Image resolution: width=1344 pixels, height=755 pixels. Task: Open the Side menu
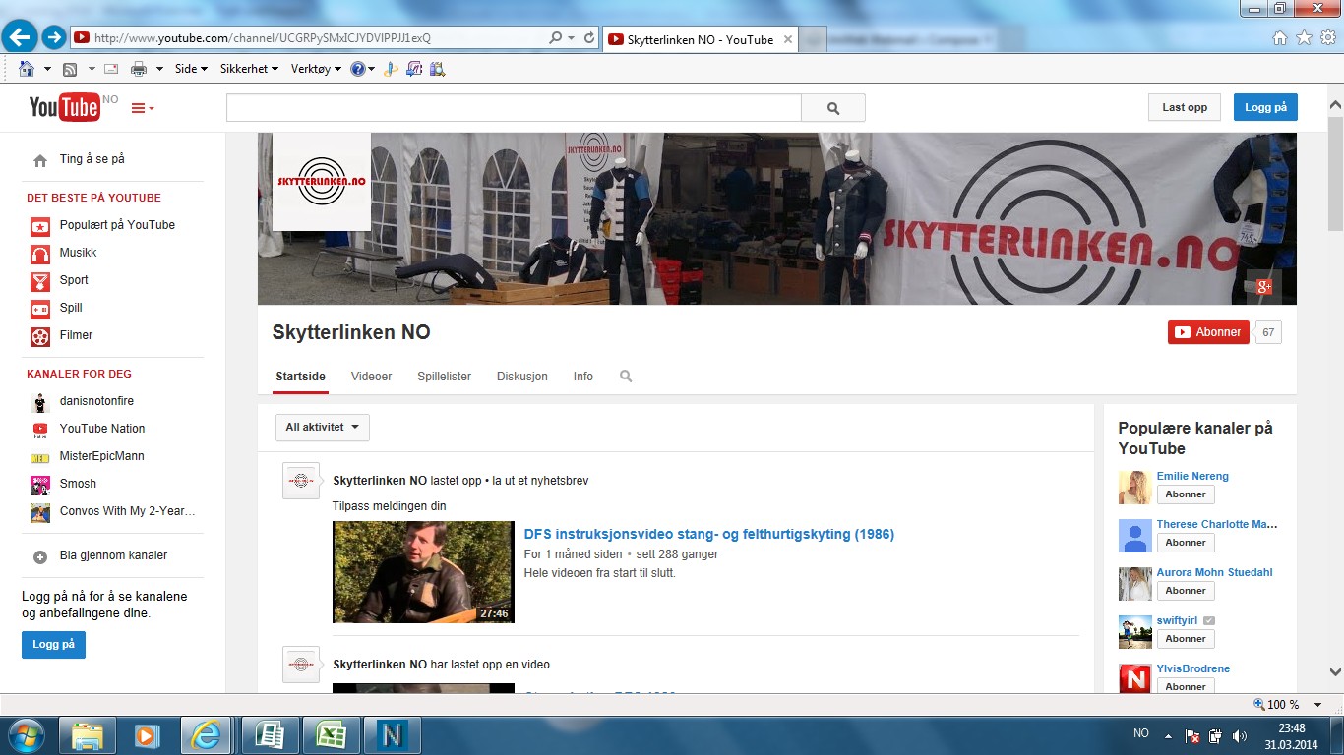(x=191, y=69)
